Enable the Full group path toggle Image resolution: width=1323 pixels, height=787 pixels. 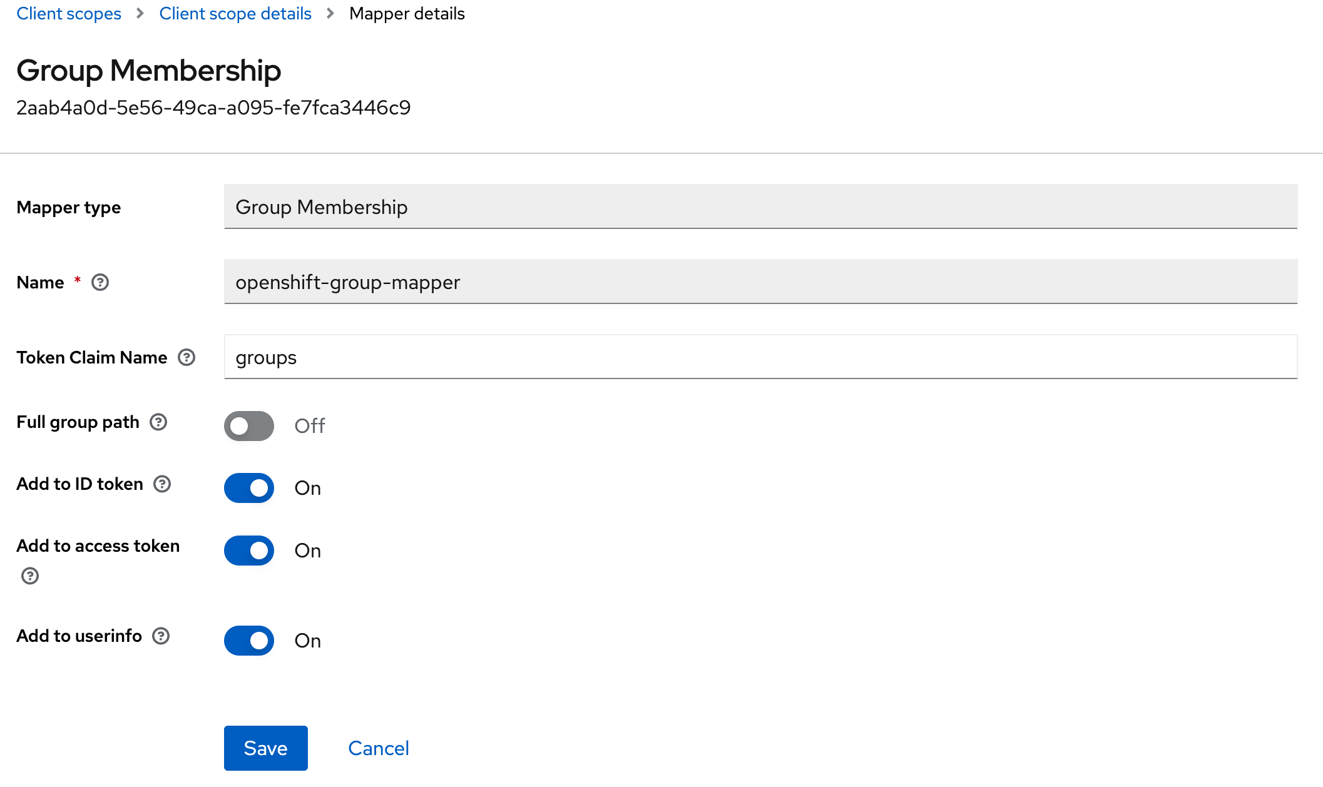(248, 426)
